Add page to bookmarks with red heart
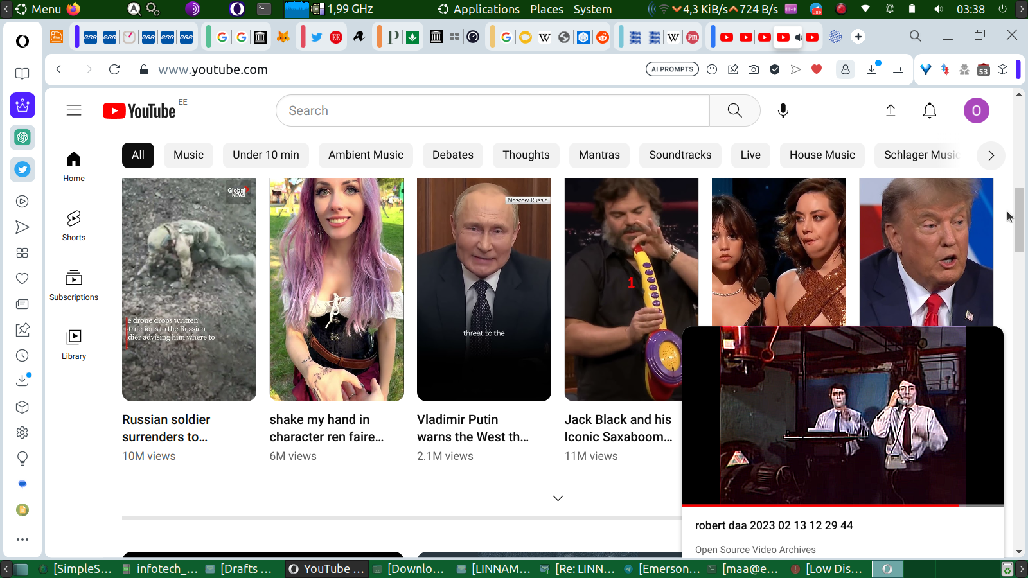 point(817,69)
